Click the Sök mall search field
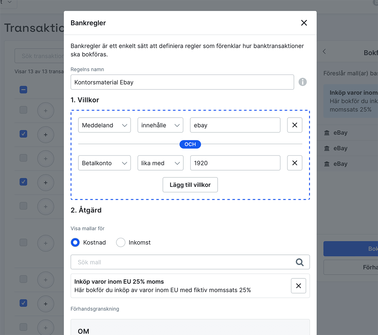378x335 pixels. tap(183, 262)
